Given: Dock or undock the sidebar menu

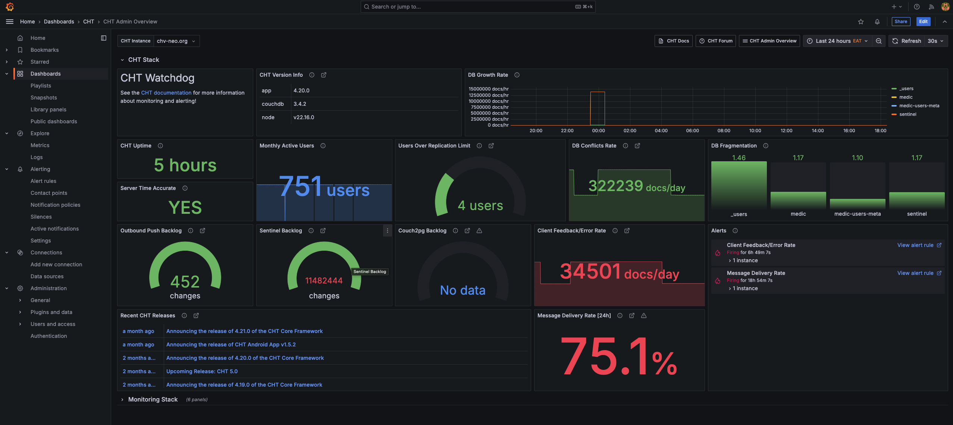Looking at the screenshot, I should (104, 38).
